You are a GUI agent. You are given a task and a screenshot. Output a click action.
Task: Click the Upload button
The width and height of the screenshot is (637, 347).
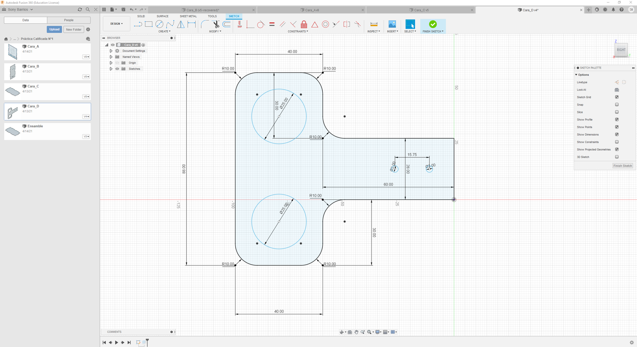click(x=54, y=29)
